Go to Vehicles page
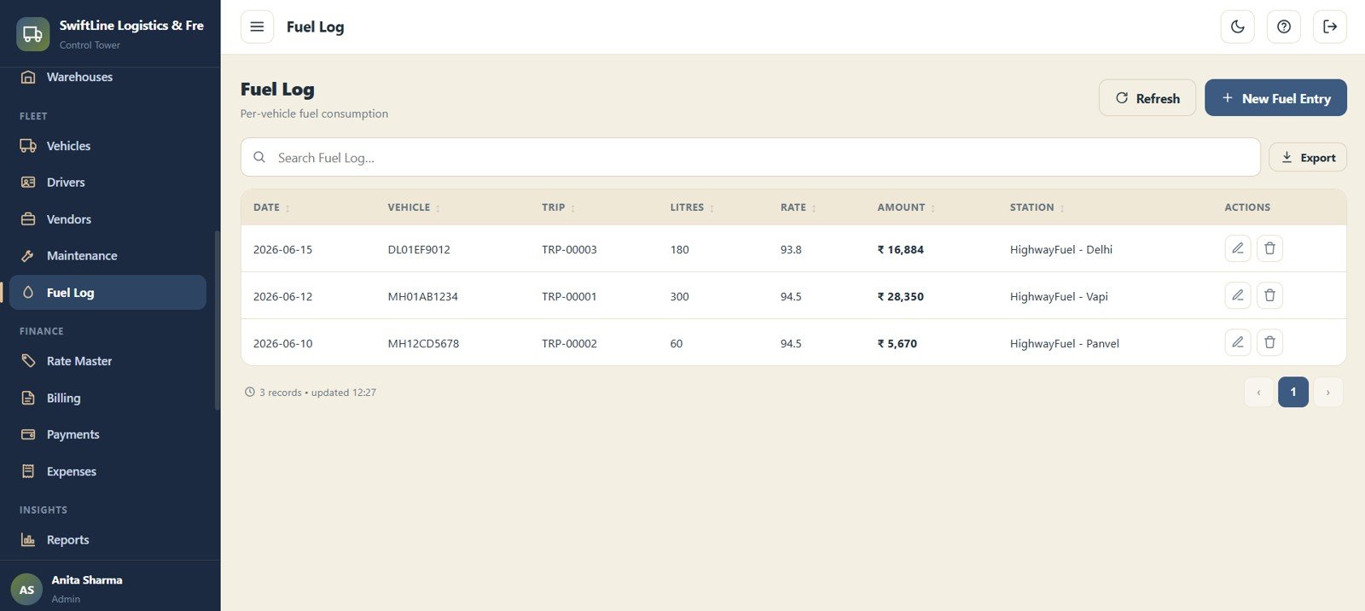This screenshot has width=1365, height=611. coord(107,146)
